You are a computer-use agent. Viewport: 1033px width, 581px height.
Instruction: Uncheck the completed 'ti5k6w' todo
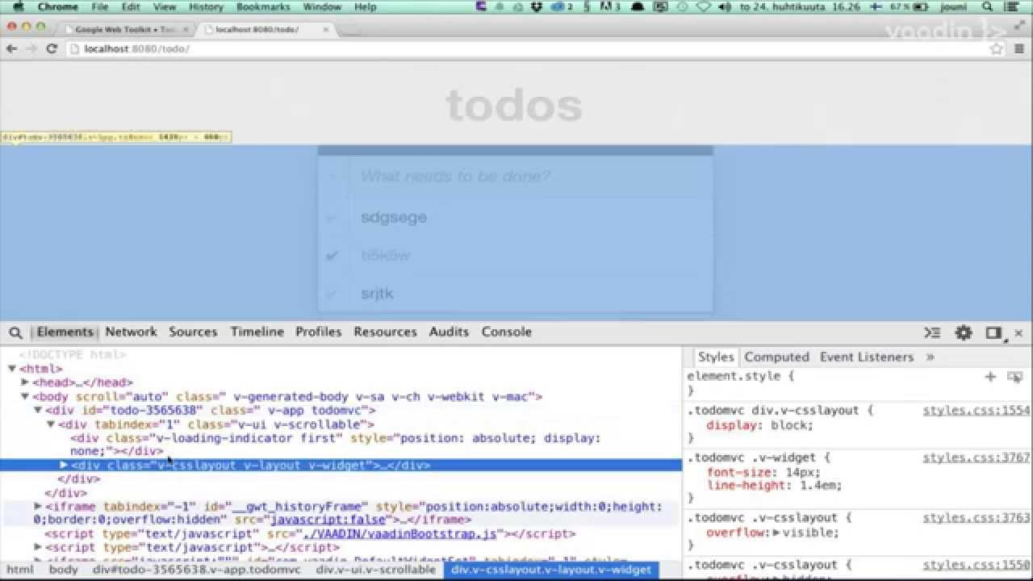tap(332, 255)
